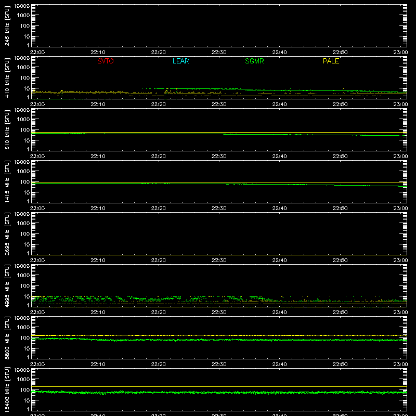Select the '245 MHz [SFU]' axis title

coord(7,25)
